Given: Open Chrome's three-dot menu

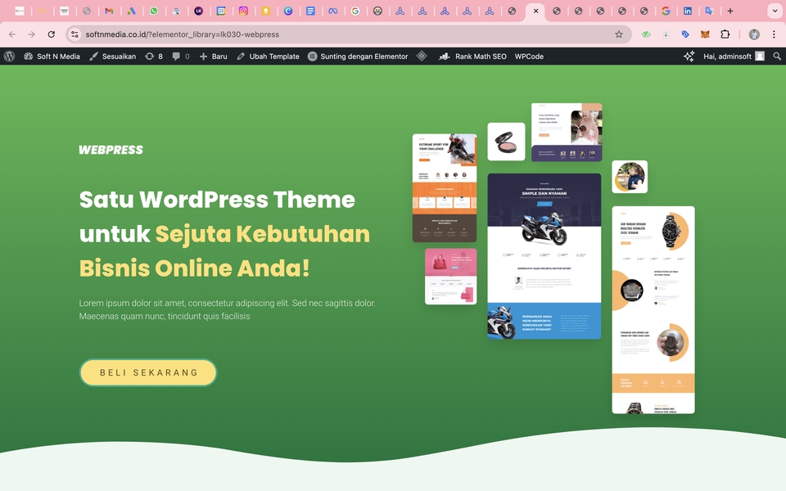Looking at the screenshot, I should [773, 34].
